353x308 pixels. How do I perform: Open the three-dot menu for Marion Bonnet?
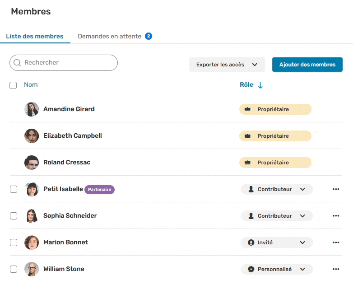pyautogui.click(x=335, y=243)
